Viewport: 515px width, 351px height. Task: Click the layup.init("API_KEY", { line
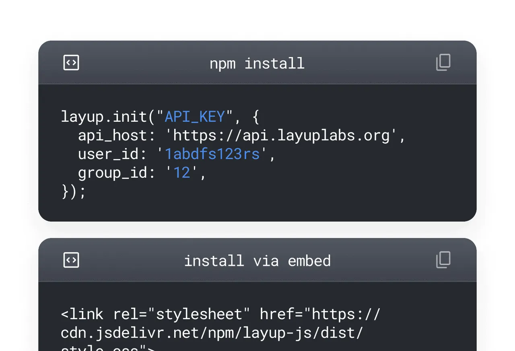pyautogui.click(x=161, y=117)
